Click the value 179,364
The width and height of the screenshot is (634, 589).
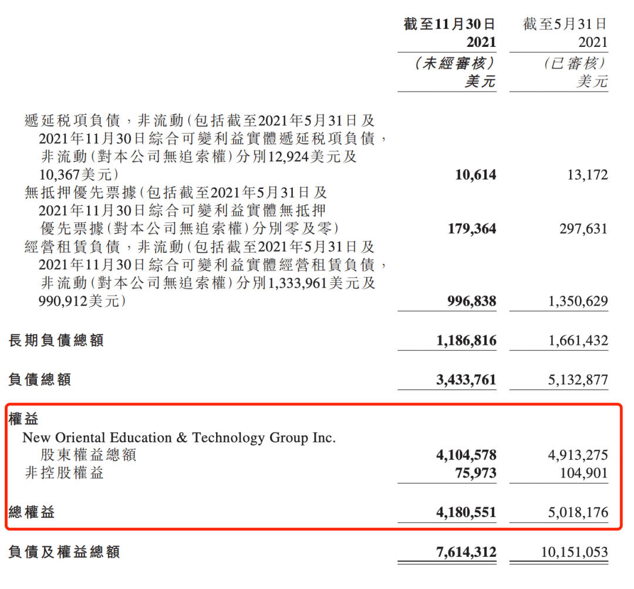[472, 229]
